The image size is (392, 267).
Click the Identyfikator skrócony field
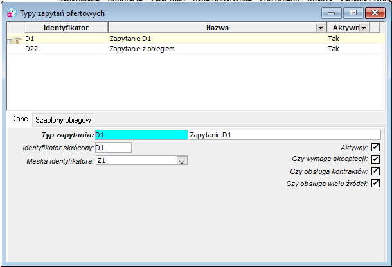coord(113,148)
